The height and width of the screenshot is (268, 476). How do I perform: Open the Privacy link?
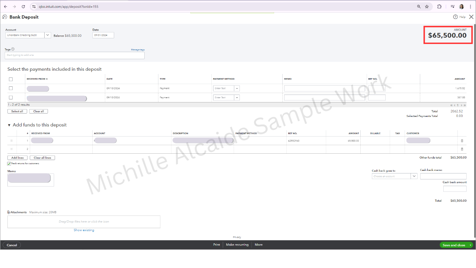[237, 237]
